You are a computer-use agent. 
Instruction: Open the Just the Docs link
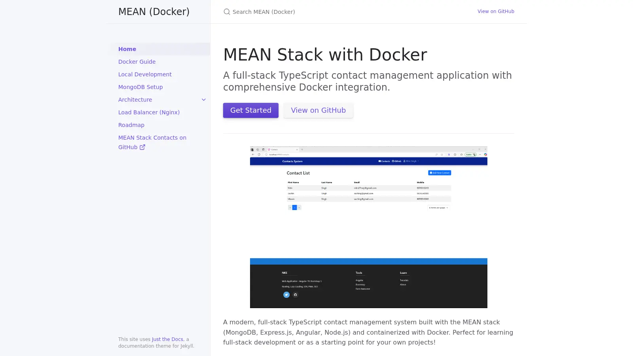[x=168, y=339]
